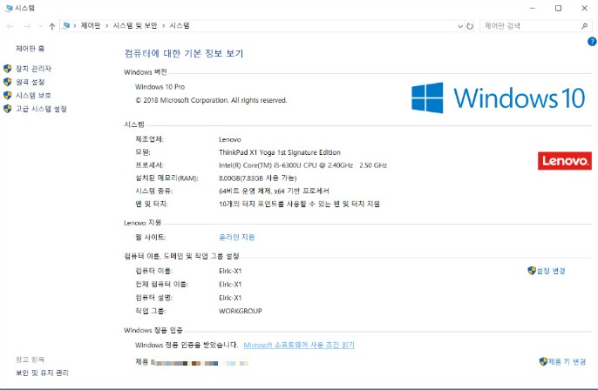Open Remote settings link

[x=31, y=82]
